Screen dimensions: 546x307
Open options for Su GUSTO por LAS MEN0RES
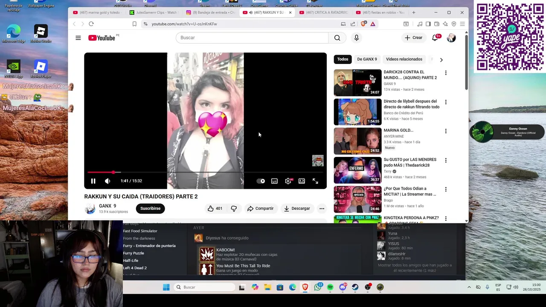point(446,160)
